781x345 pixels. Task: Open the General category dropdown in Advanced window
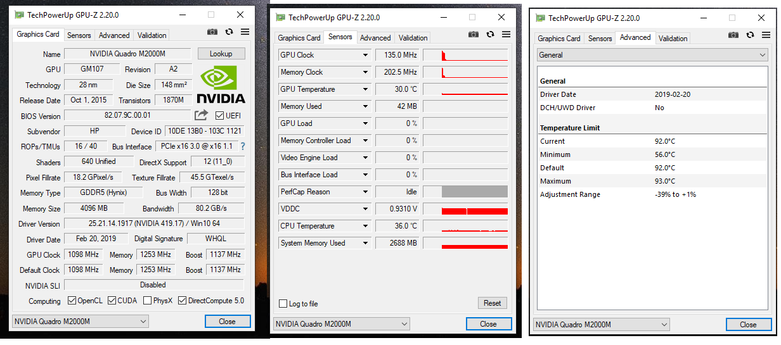[x=652, y=55]
